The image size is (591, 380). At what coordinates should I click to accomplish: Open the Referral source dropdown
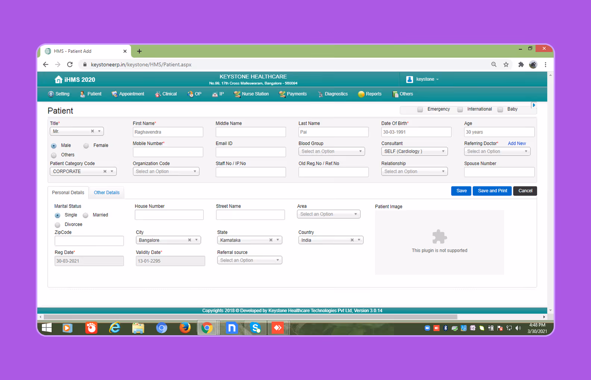[250, 260]
